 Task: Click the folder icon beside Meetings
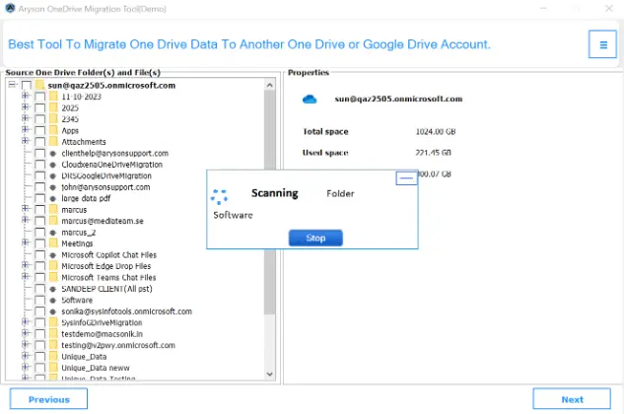53,243
